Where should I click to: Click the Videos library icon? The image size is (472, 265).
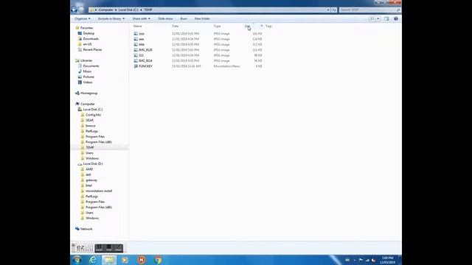[x=80, y=82]
